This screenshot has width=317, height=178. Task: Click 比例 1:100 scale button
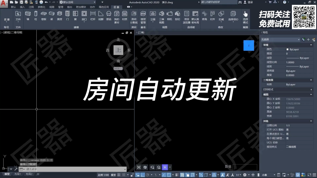coord(103,175)
